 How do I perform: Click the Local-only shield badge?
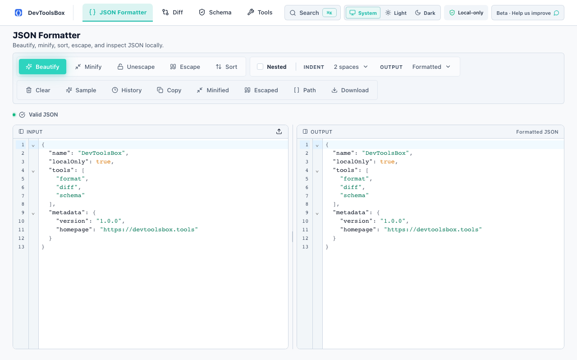point(466,13)
